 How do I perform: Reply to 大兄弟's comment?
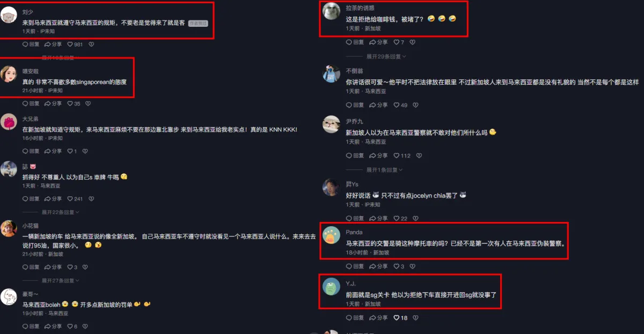click(x=31, y=151)
